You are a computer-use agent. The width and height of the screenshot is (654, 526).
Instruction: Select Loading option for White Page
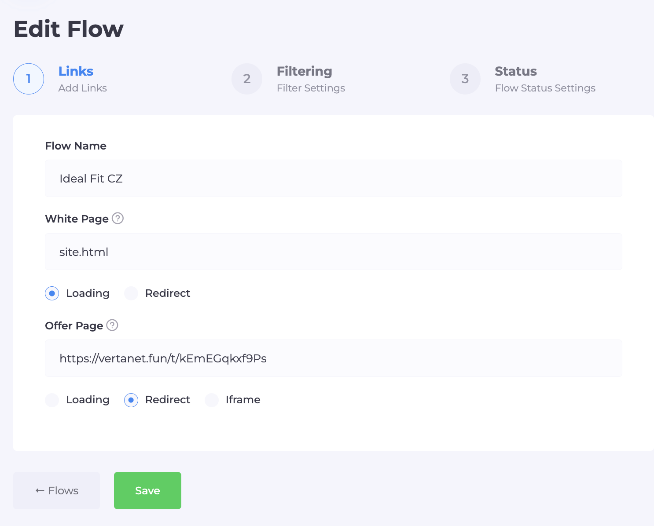click(x=52, y=293)
